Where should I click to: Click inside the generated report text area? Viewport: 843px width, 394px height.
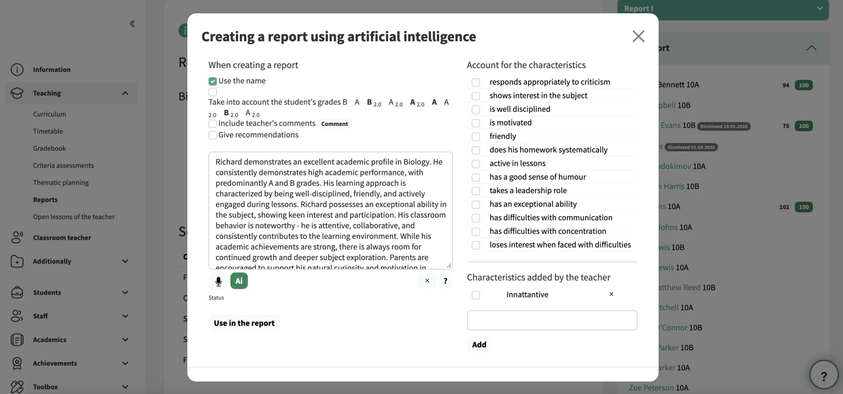[x=330, y=210]
